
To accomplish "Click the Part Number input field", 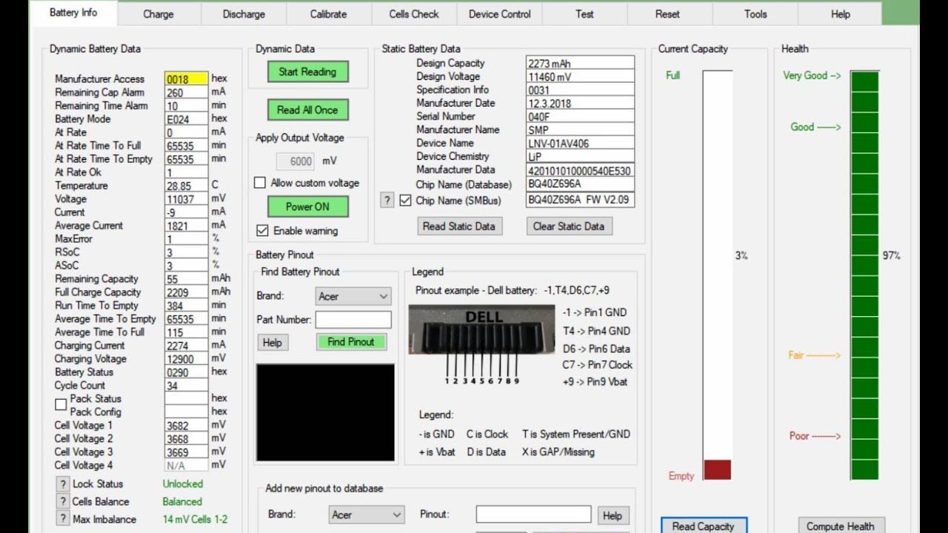I will click(353, 320).
